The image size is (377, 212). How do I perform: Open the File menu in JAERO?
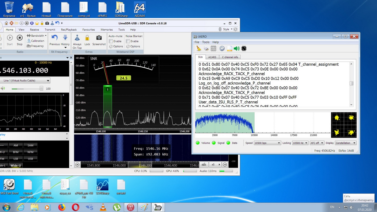(197, 42)
